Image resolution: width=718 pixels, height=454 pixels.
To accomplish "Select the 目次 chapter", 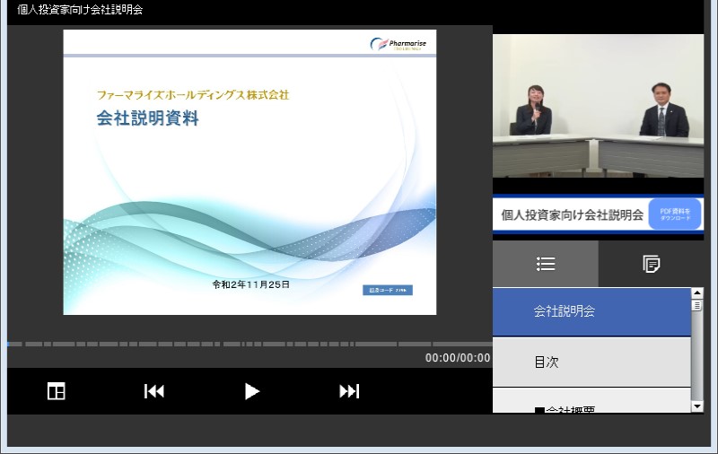I will click(x=591, y=362).
